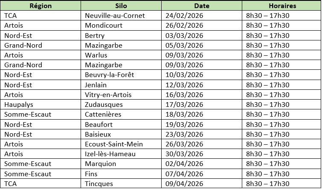322x189 pixels.
Task: Select the Haupalys region cell
Action: (x=18, y=105)
